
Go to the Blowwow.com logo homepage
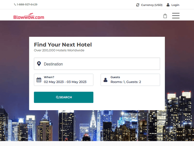(x=29, y=16)
